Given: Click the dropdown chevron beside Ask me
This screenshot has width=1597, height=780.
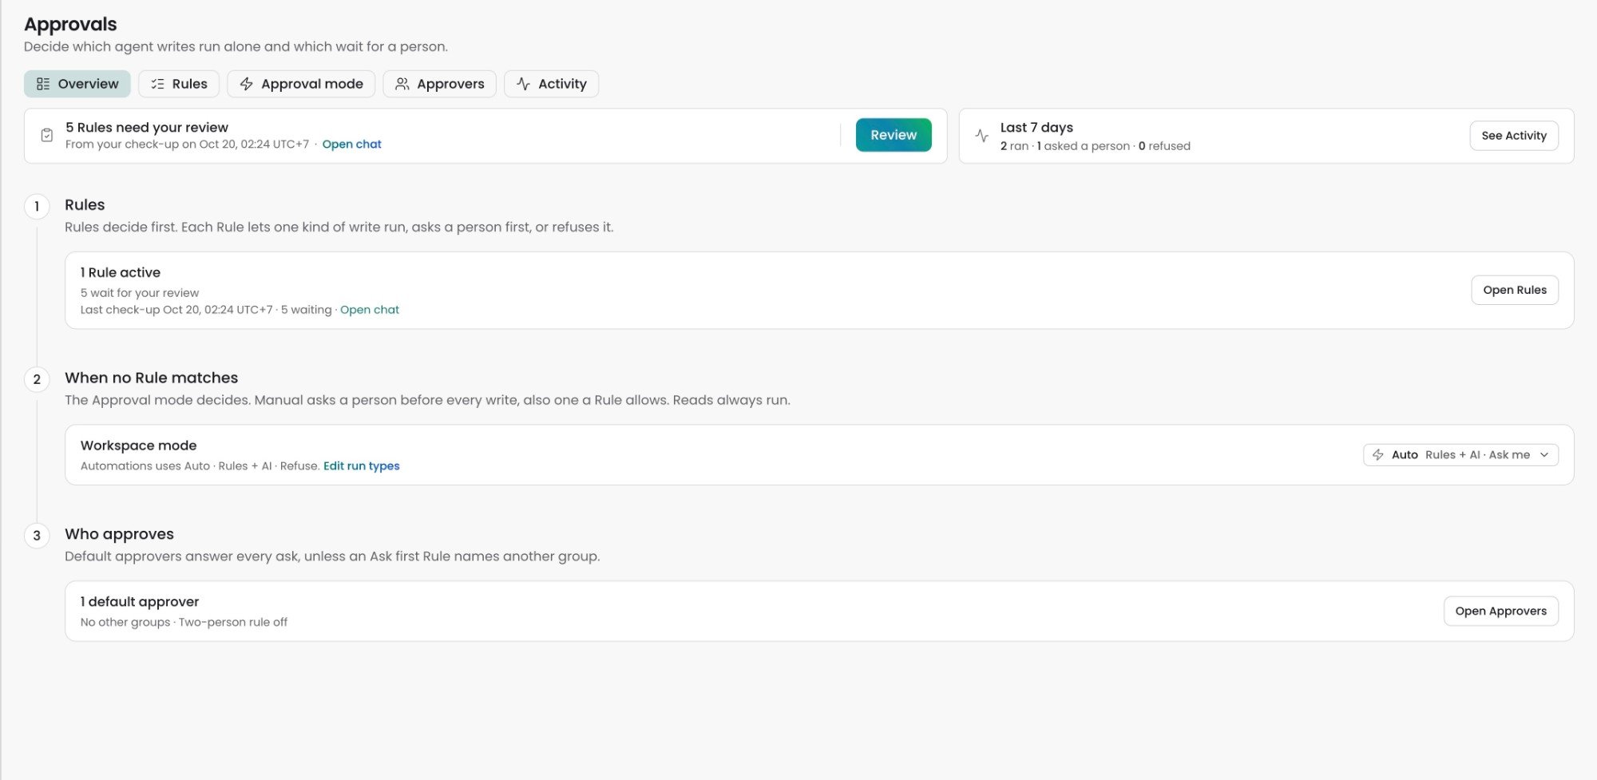Looking at the screenshot, I should pos(1544,455).
